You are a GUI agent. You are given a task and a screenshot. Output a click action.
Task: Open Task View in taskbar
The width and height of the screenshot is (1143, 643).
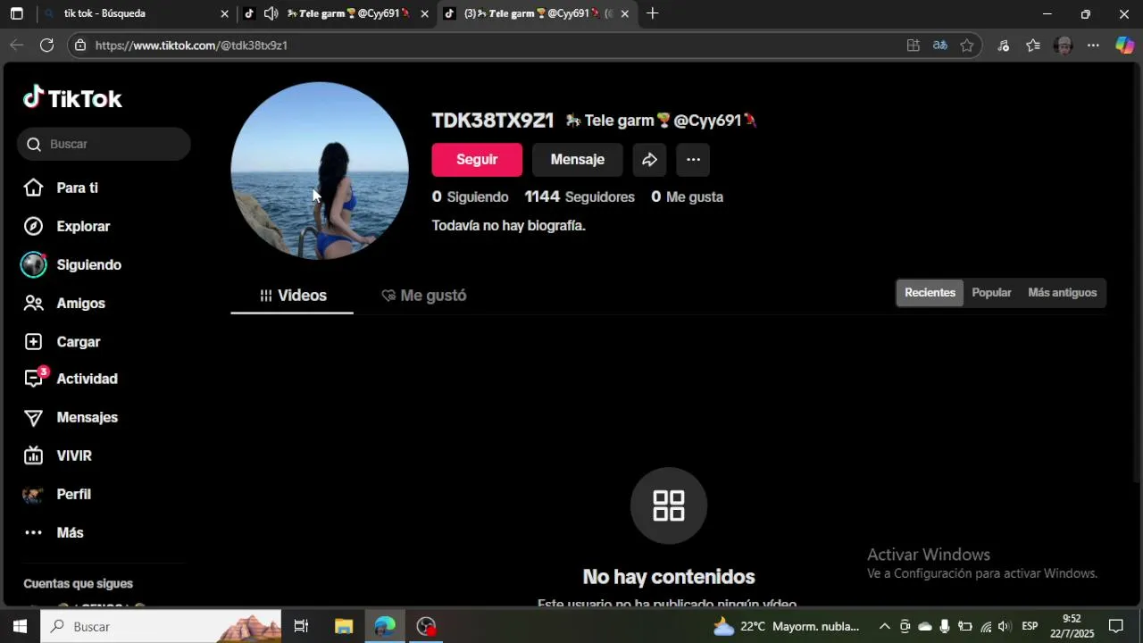tap(301, 626)
